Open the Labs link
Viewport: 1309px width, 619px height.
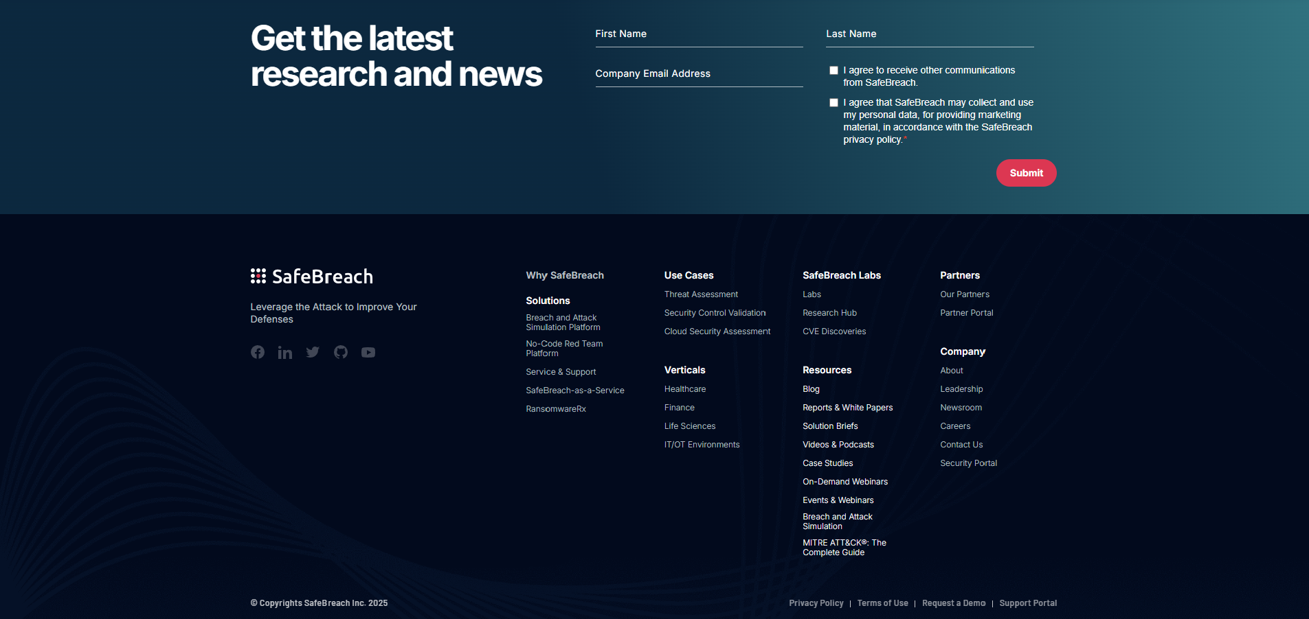[812, 294]
